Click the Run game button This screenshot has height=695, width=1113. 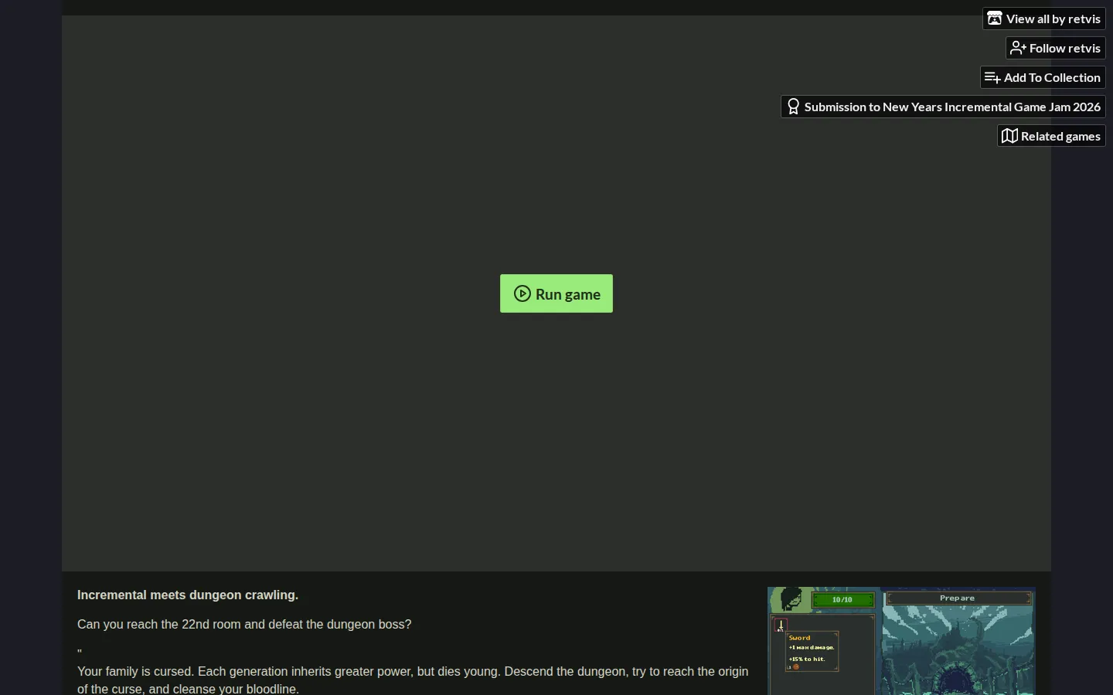pyautogui.click(x=556, y=293)
